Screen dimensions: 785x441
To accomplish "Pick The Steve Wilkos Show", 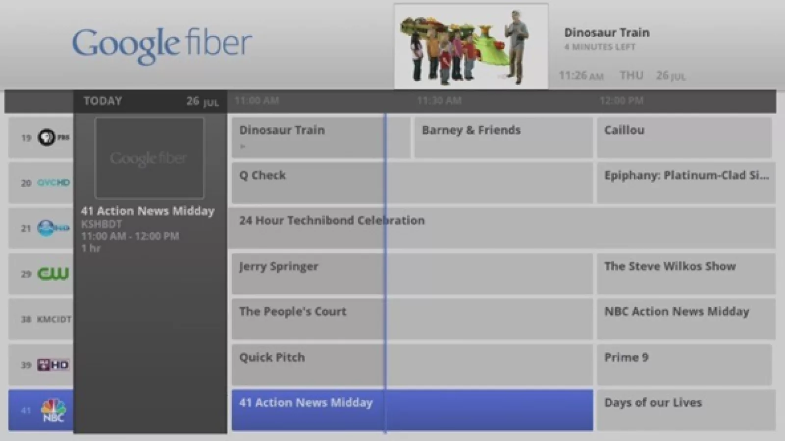I will coord(685,274).
